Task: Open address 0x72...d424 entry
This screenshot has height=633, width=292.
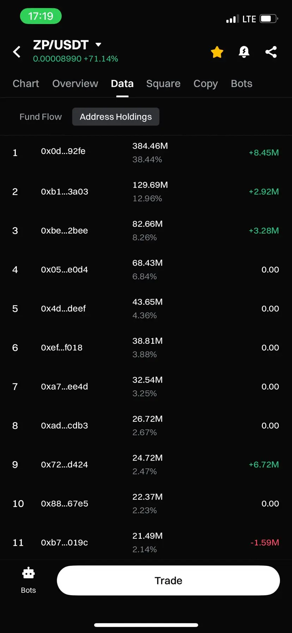Action: click(146, 465)
